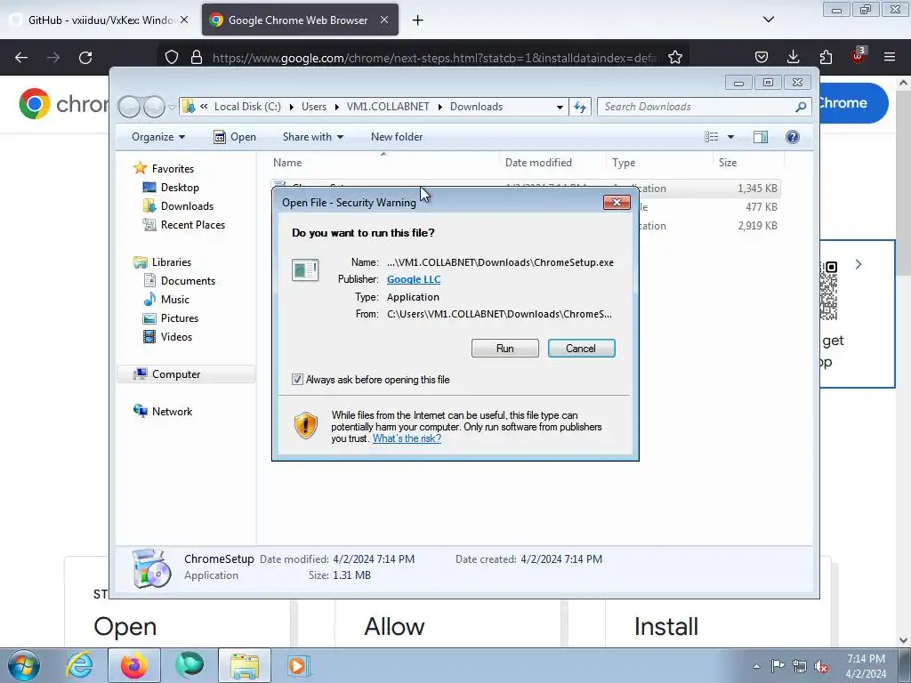The height and width of the screenshot is (683, 911).
Task: Bookmark this page with star icon
Action: click(x=675, y=58)
